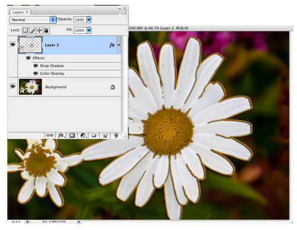Open Add layer style fx button at panel bottom

(x=61, y=136)
